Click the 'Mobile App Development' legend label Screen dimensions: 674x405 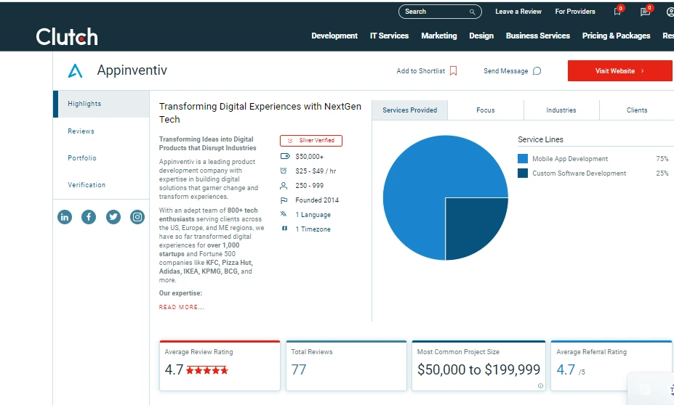tap(570, 159)
